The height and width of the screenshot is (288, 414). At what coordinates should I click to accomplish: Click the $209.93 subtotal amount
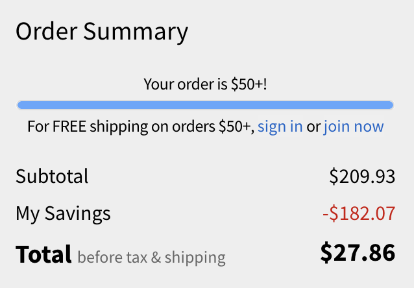click(362, 176)
